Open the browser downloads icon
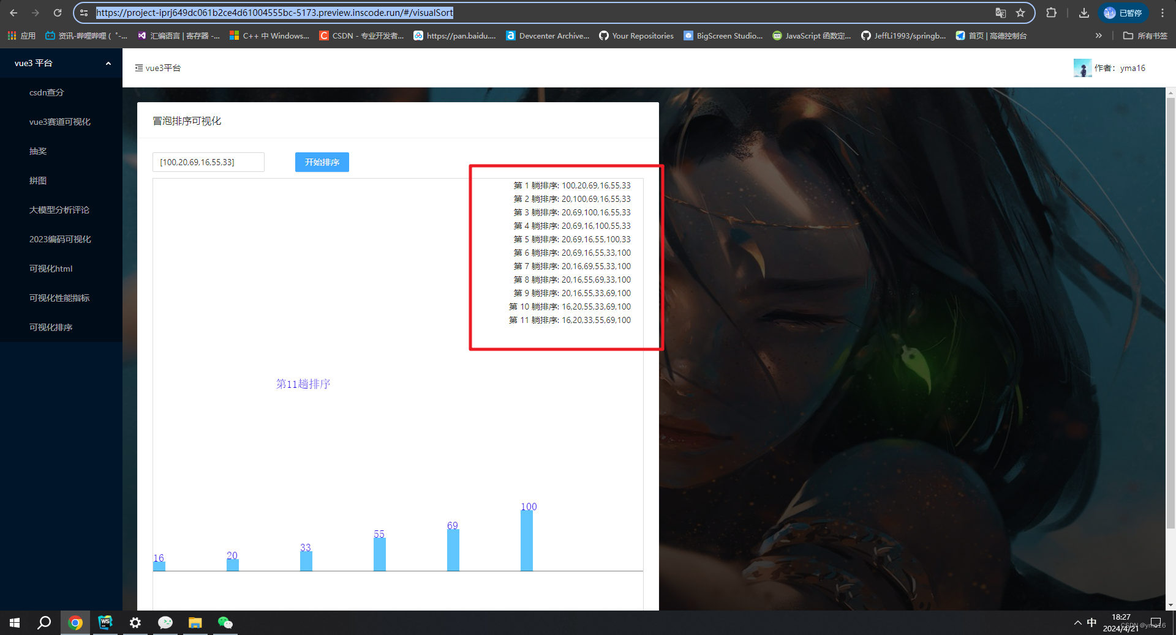Image resolution: width=1176 pixels, height=635 pixels. [1084, 13]
